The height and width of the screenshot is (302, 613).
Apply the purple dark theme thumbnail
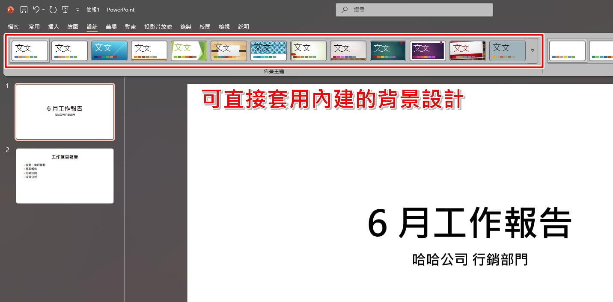pos(428,51)
